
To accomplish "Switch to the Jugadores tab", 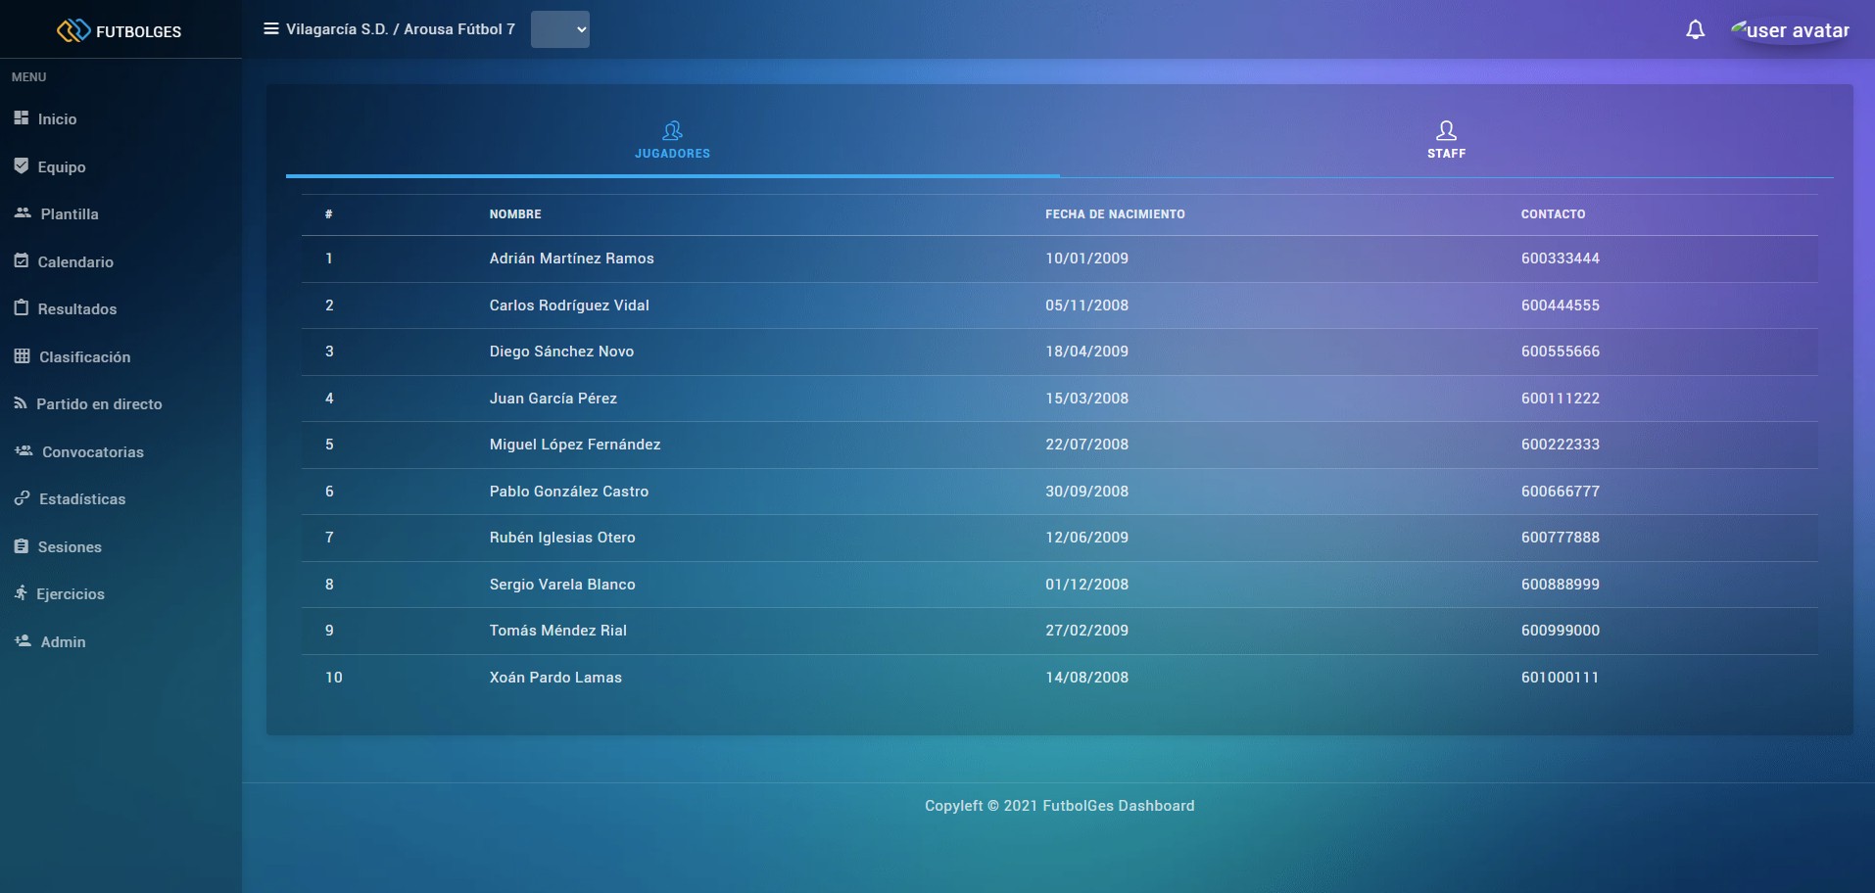I will click(672, 140).
